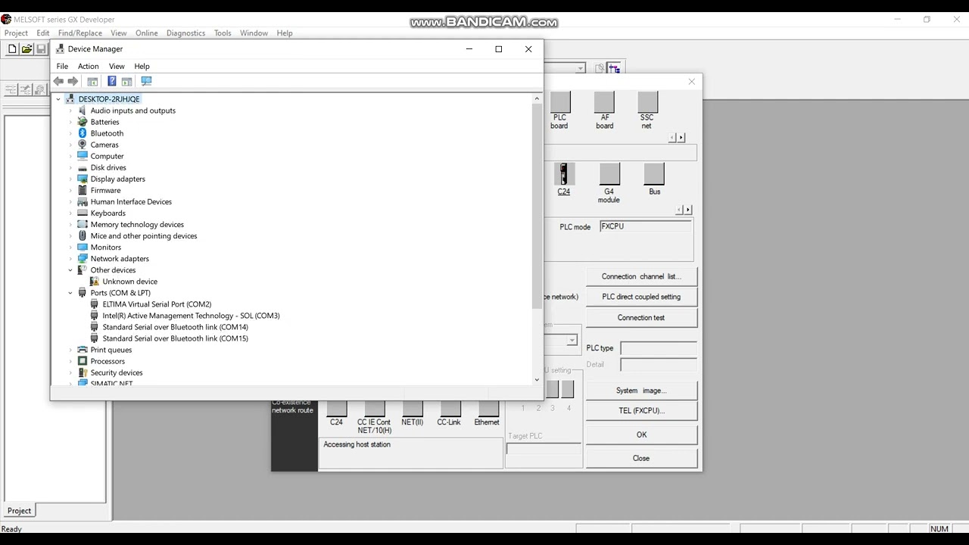Open File menu in Device Manager
This screenshot has width=969, height=545.
[62, 66]
